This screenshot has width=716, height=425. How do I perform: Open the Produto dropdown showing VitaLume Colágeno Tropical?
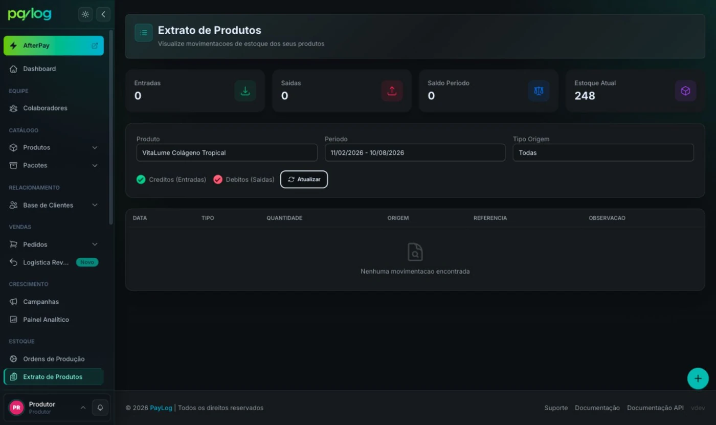(227, 152)
